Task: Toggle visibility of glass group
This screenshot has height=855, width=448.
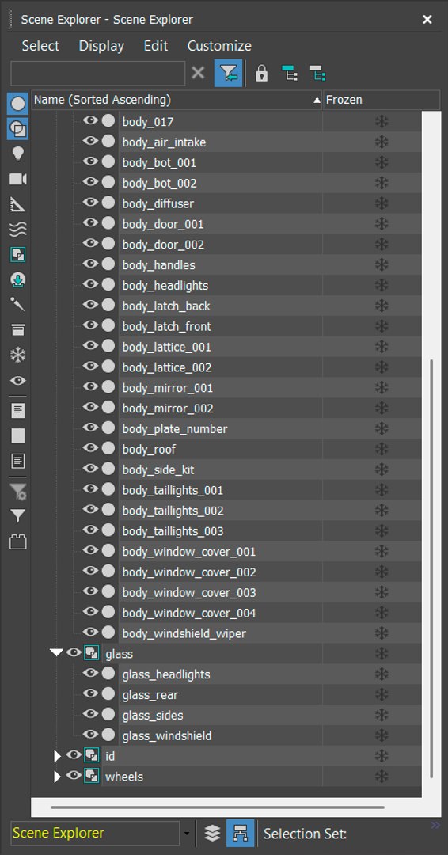Action: 74,652
